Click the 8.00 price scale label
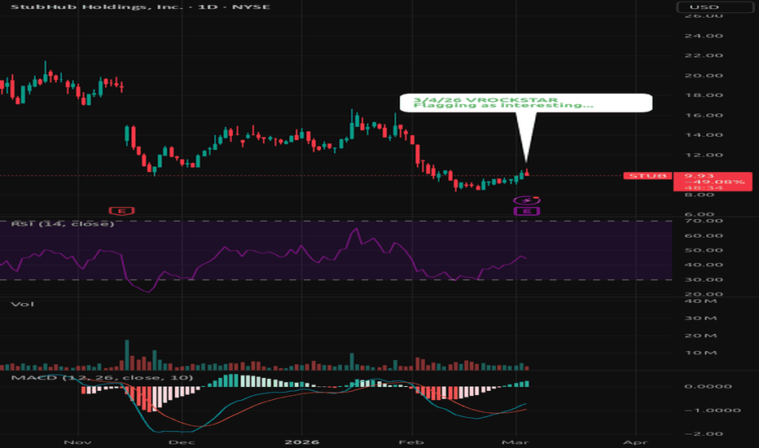 coord(700,195)
